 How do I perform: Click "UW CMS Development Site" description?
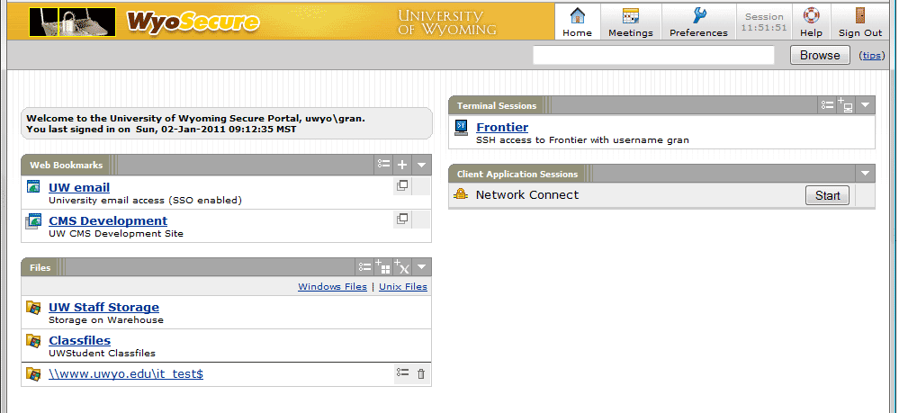(116, 233)
